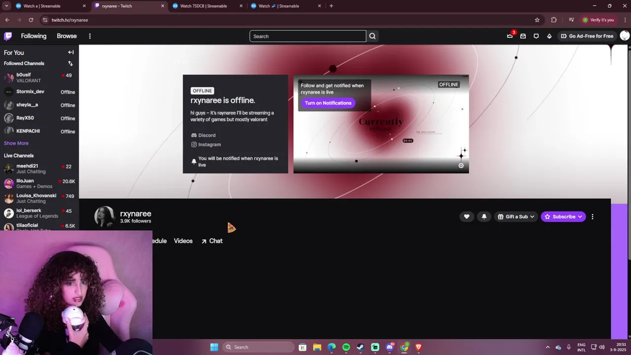Open rxynaree's Instagram link
Viewport: 631px width, 355px height.
(x=206, y=144)
